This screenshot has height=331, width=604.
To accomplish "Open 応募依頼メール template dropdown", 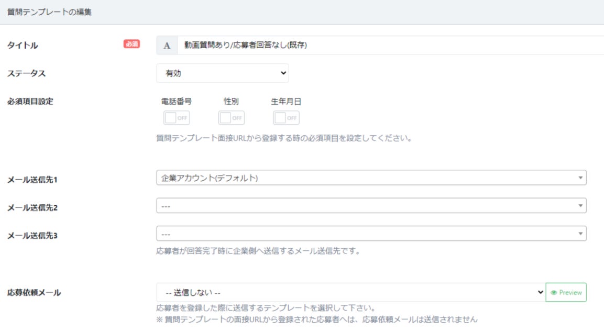I will tap(346, 293).
